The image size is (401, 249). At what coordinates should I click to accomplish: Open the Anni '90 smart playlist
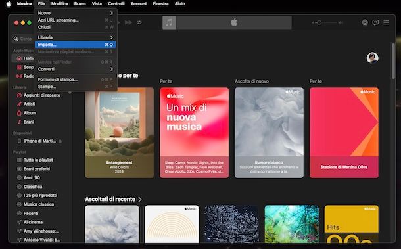[x=41, y=177]
